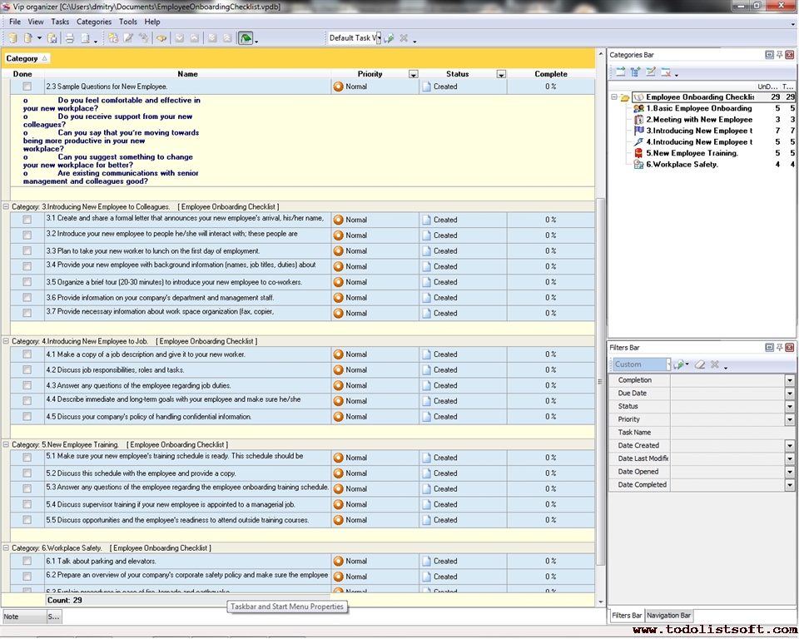Pin the Filters Bar panel
This screenshot has height=639, width=799.
(779, 347)
